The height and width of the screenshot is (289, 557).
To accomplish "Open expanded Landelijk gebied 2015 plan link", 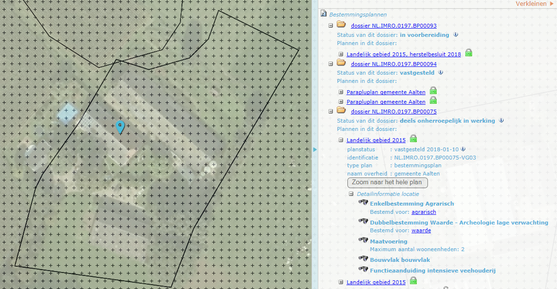I will (x=376, y=140).
